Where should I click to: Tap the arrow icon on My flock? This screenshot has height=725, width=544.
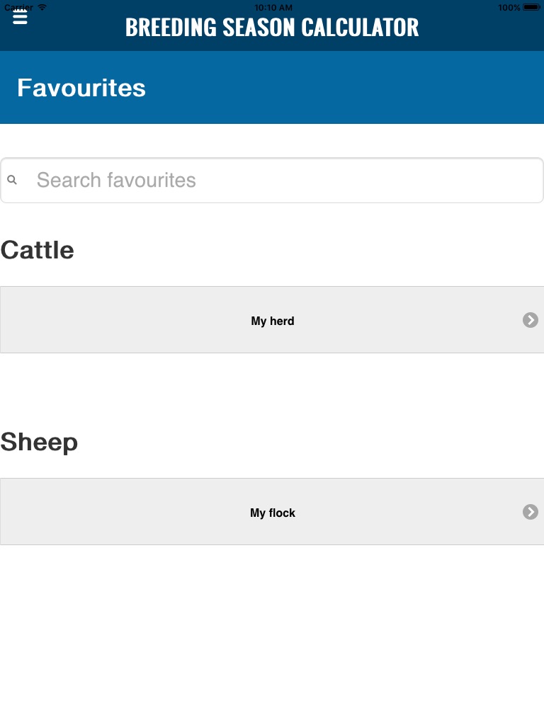coord(531,512)
